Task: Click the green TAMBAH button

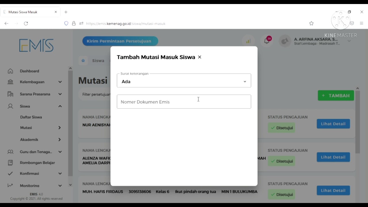Action: tap(336, 95)
